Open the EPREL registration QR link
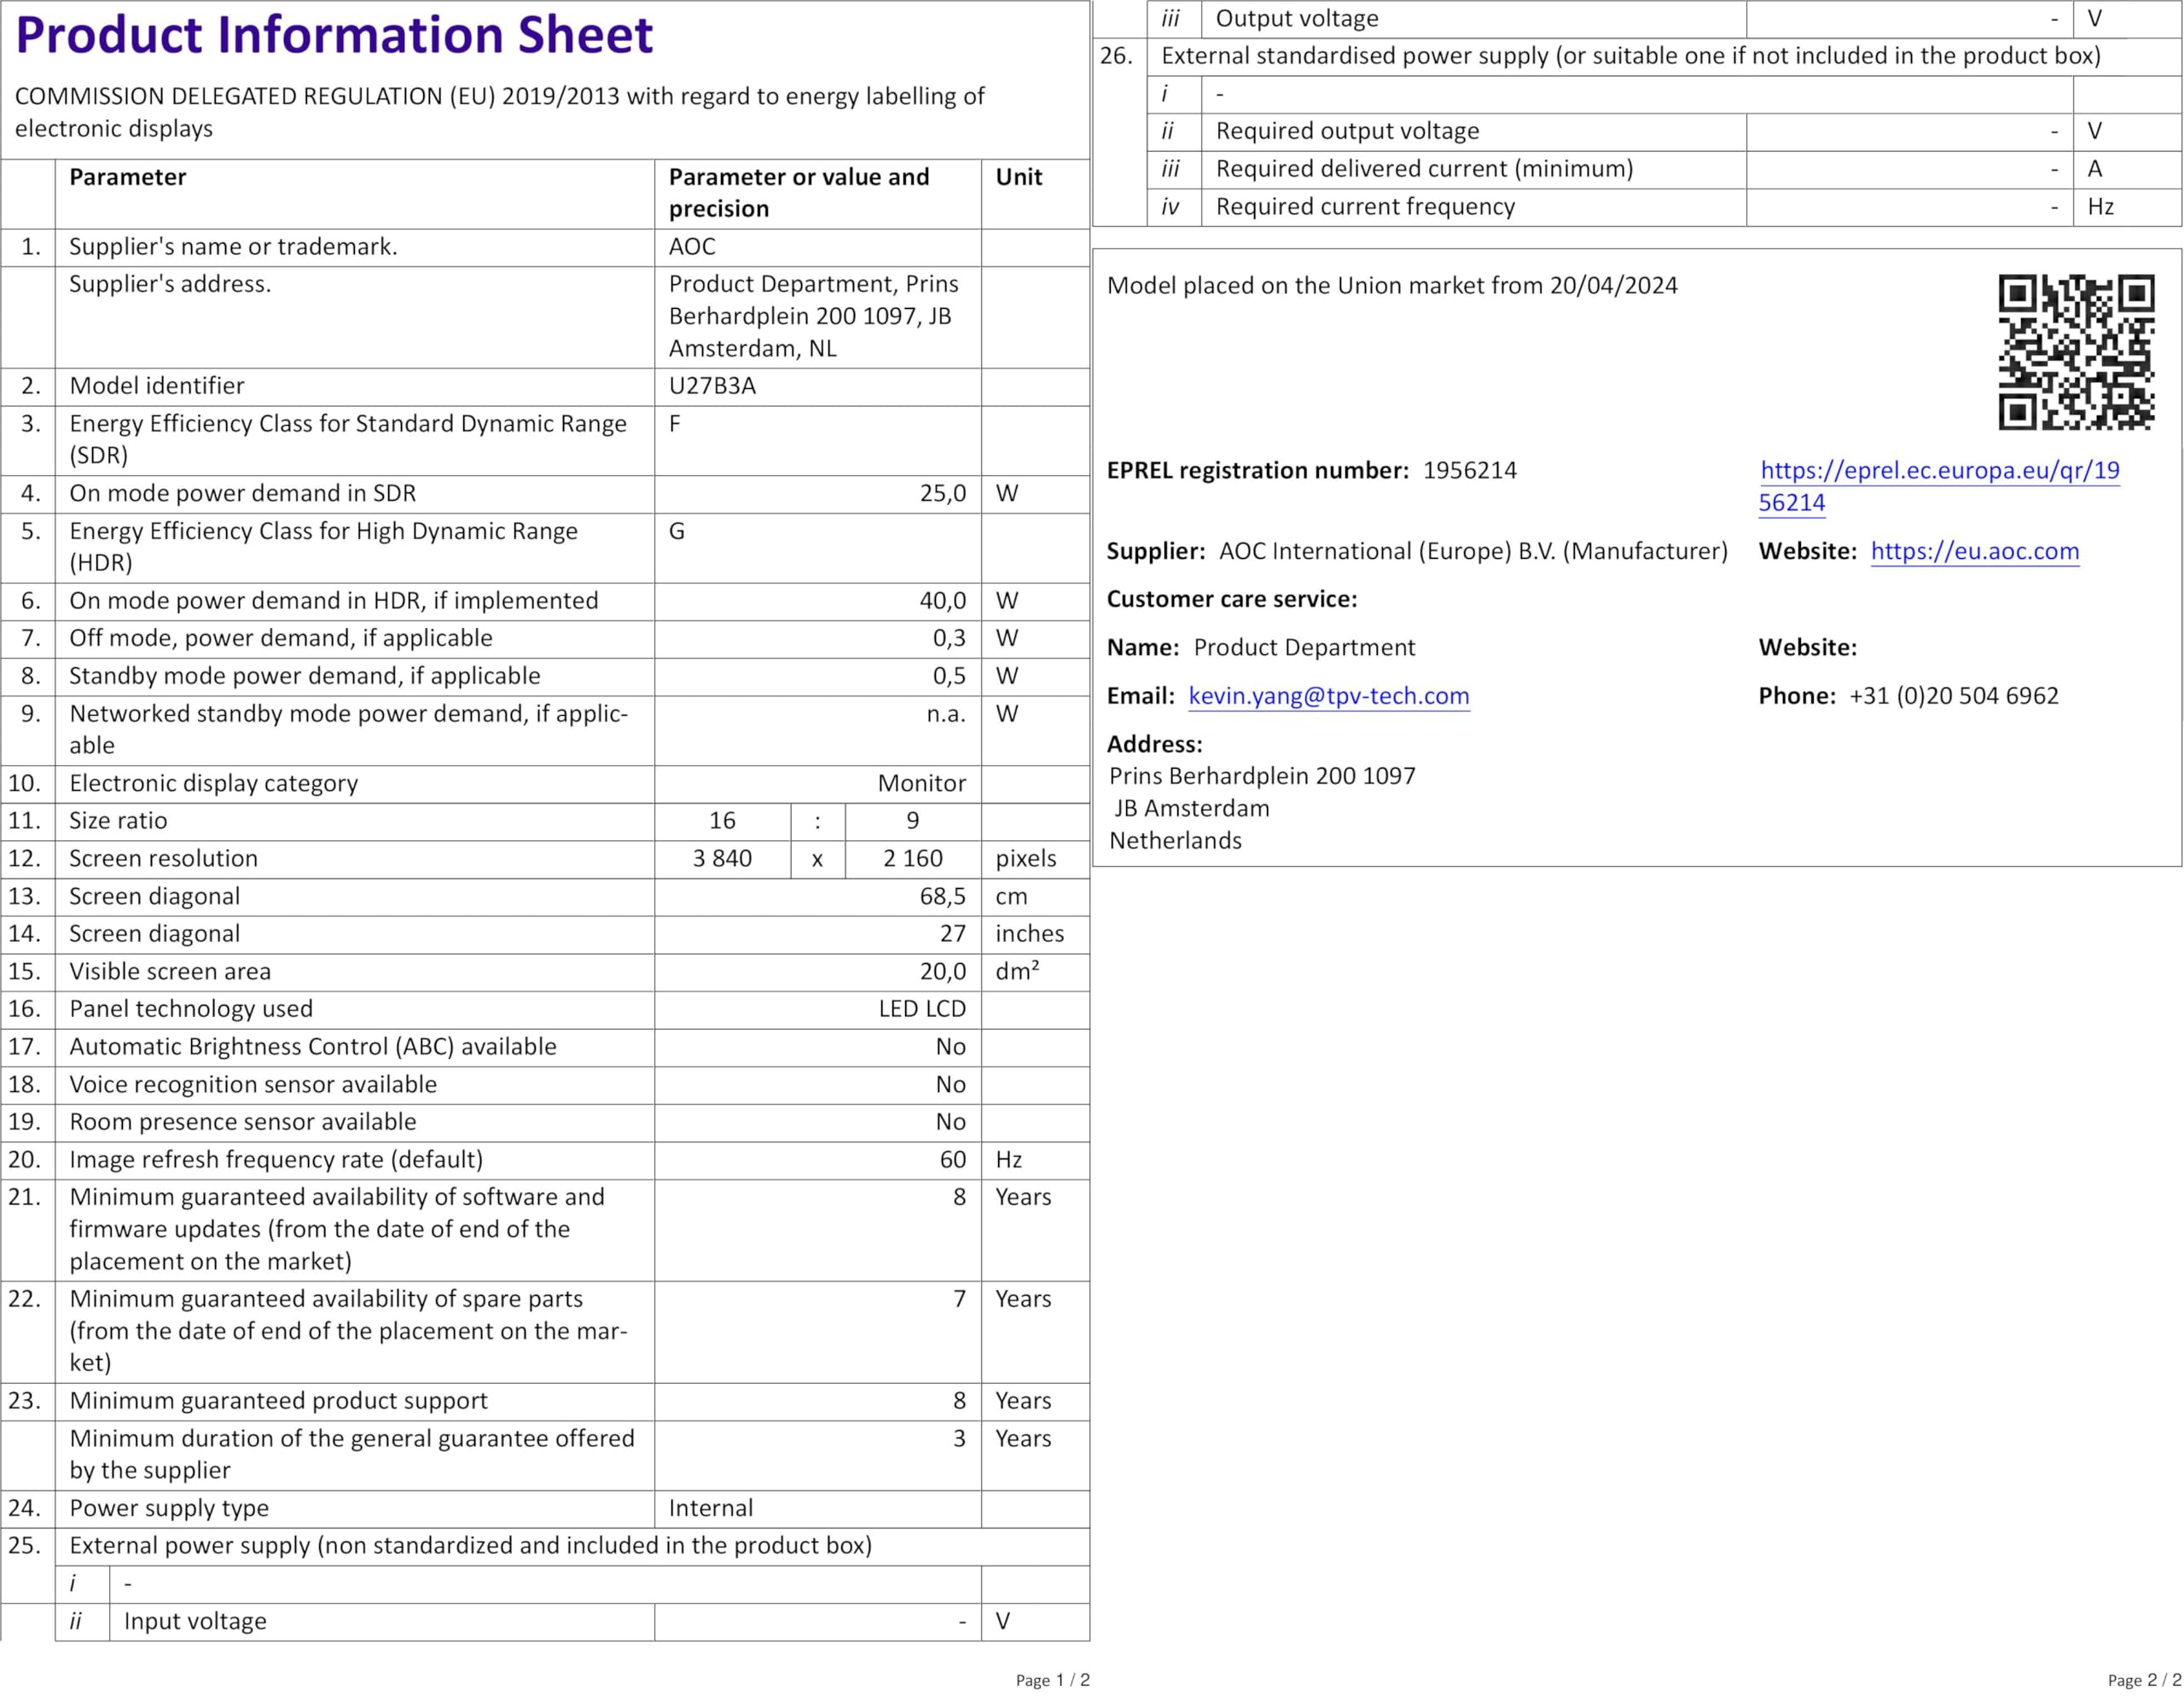The width and height of the screenshot is (2184, 1708). click(1939, 470)
